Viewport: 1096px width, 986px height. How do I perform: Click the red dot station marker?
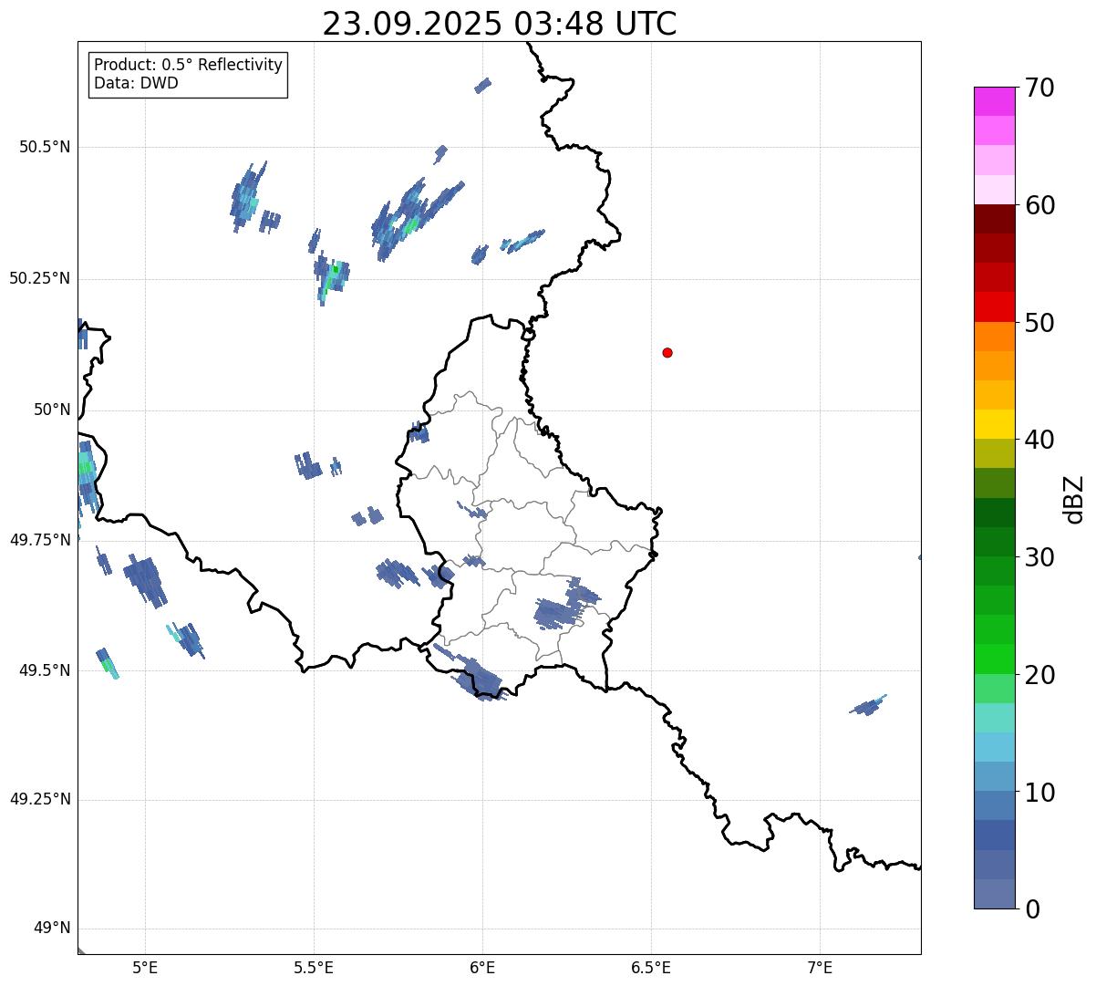coord(667,353)
